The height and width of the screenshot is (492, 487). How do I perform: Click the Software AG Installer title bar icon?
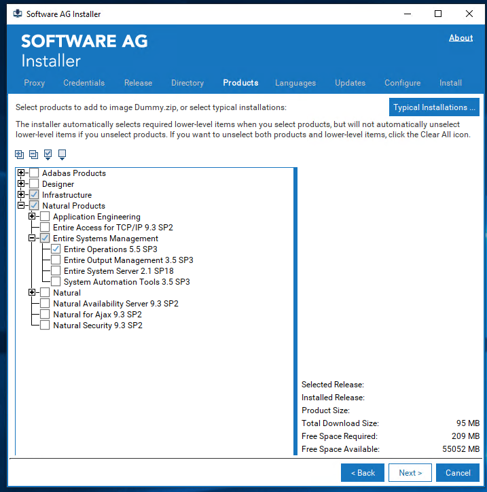17,14
